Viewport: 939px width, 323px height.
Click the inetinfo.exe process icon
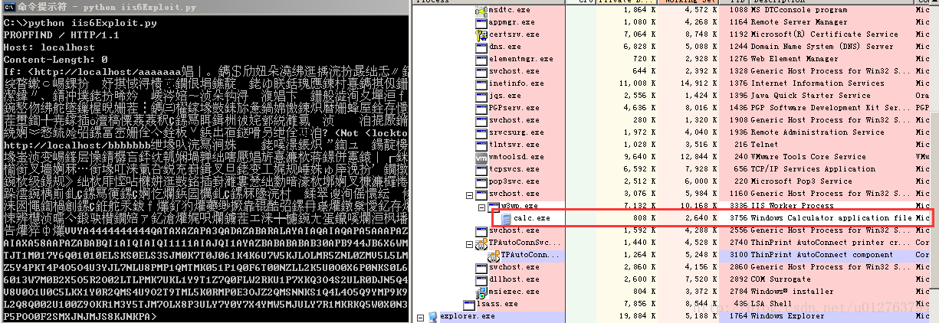point(481,83)
